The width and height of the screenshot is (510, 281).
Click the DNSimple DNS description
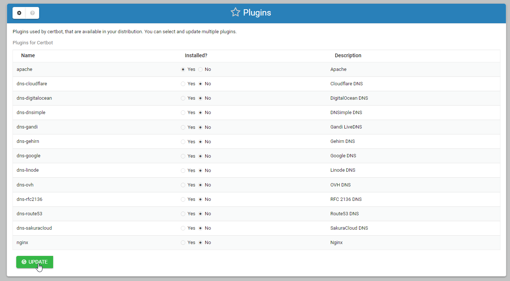tap(346, 113)
